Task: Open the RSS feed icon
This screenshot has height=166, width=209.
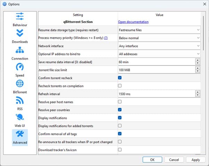Action: pyautogui.click(x=20, y=100)
